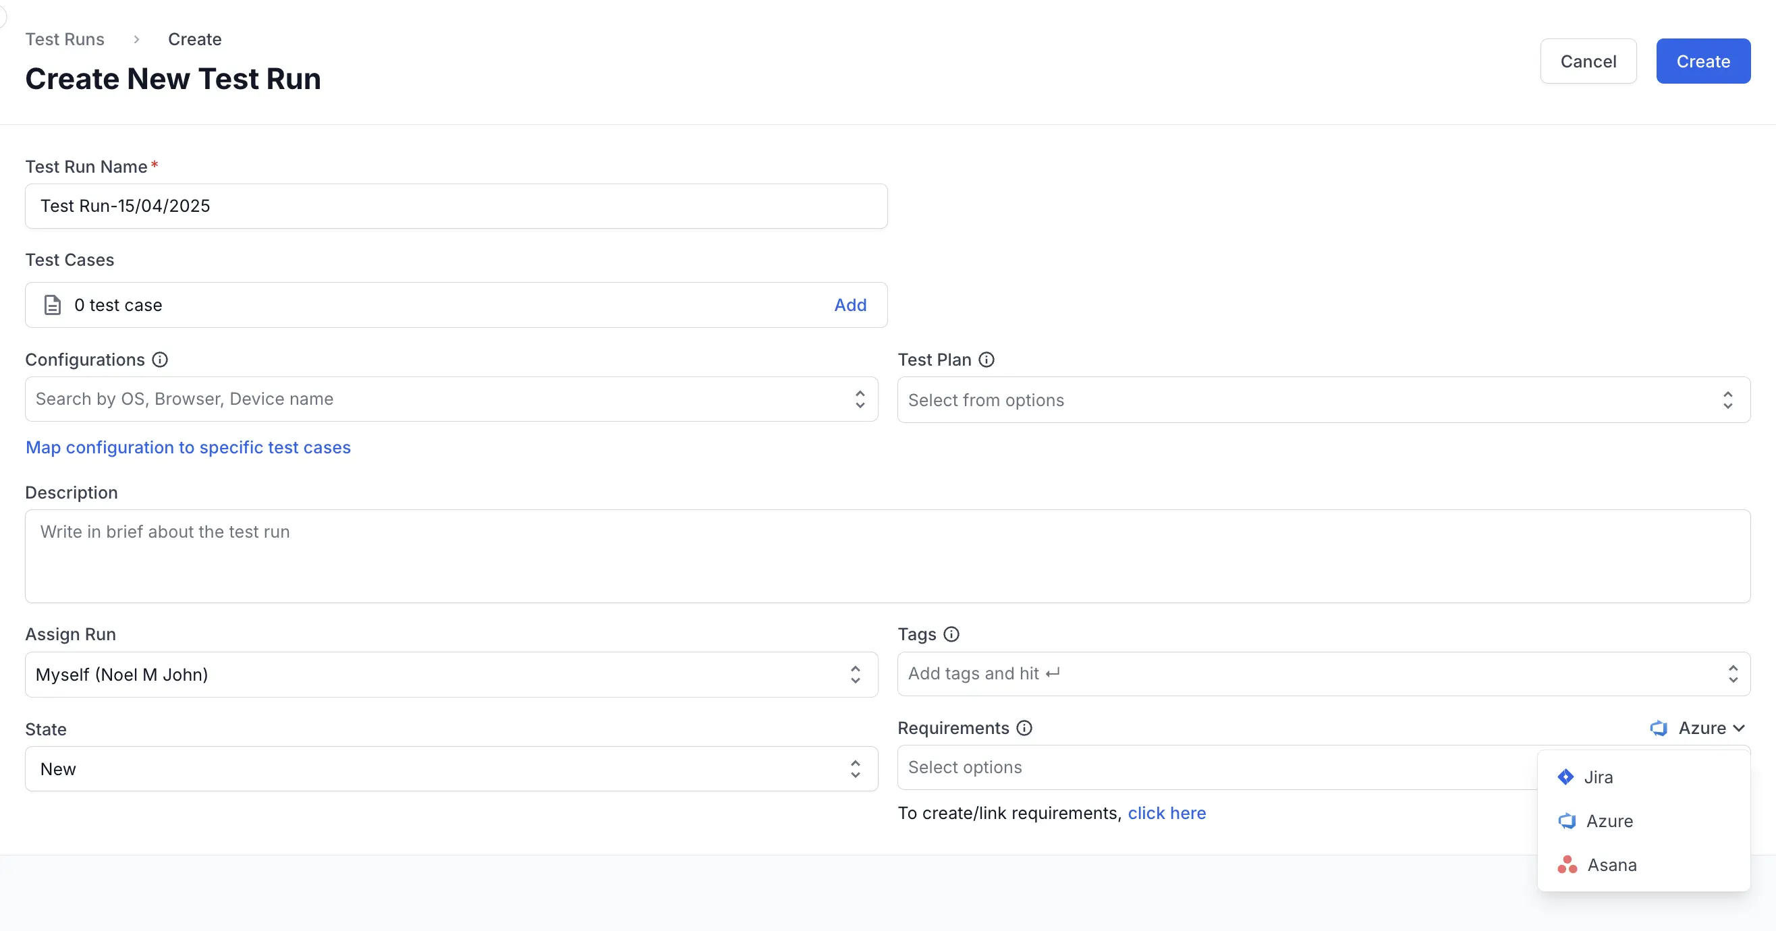Choose Asana in the integration menu

(1611, 865)
